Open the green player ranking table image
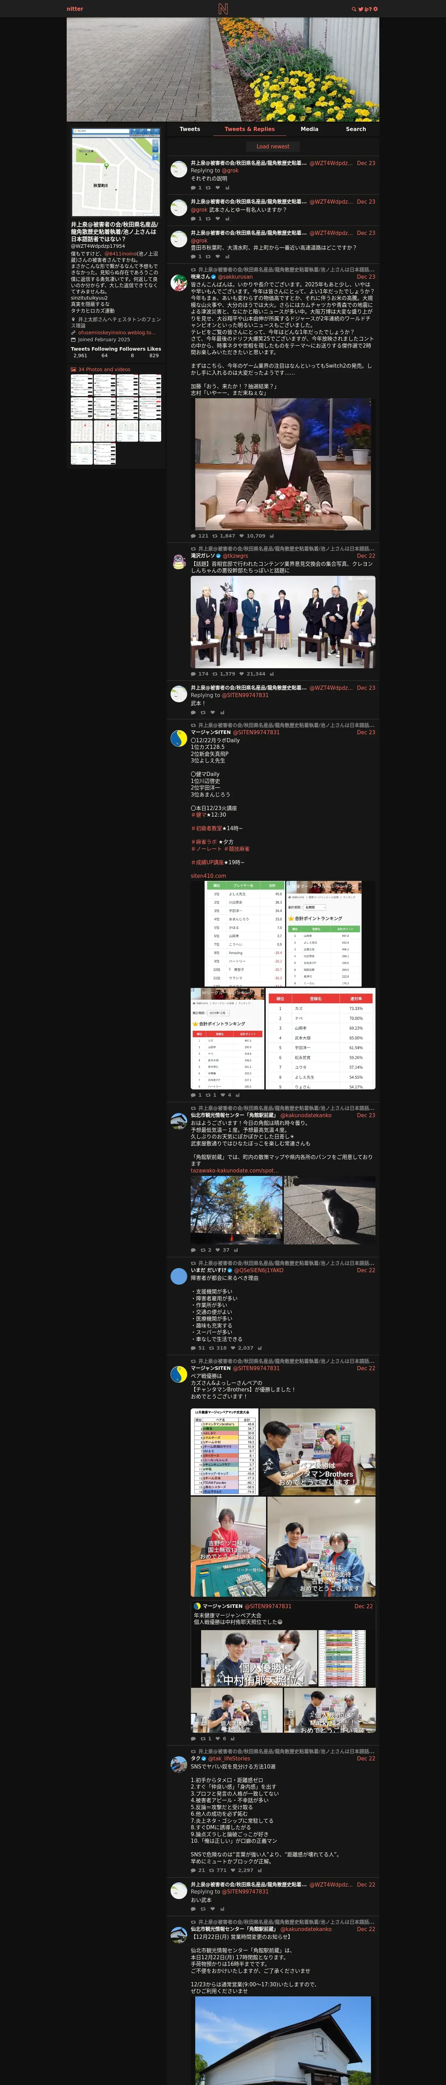This screenshot has height=2085, width=446. (245, 933)
